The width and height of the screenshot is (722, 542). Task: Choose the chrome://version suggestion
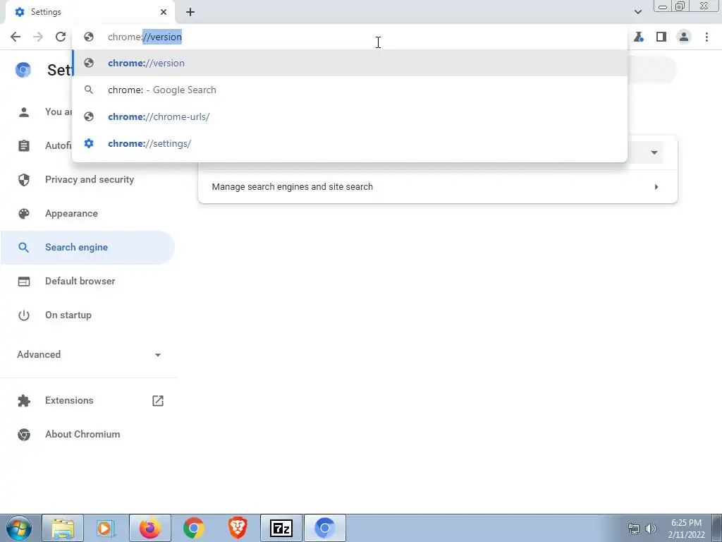350,63
